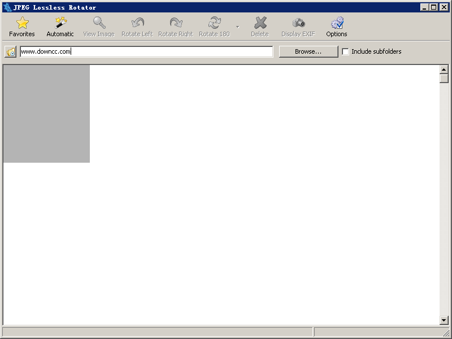Screen dimensions: 452x339
Task: Open the Favorites star toolbar icon
Action: tap(22, 23)
